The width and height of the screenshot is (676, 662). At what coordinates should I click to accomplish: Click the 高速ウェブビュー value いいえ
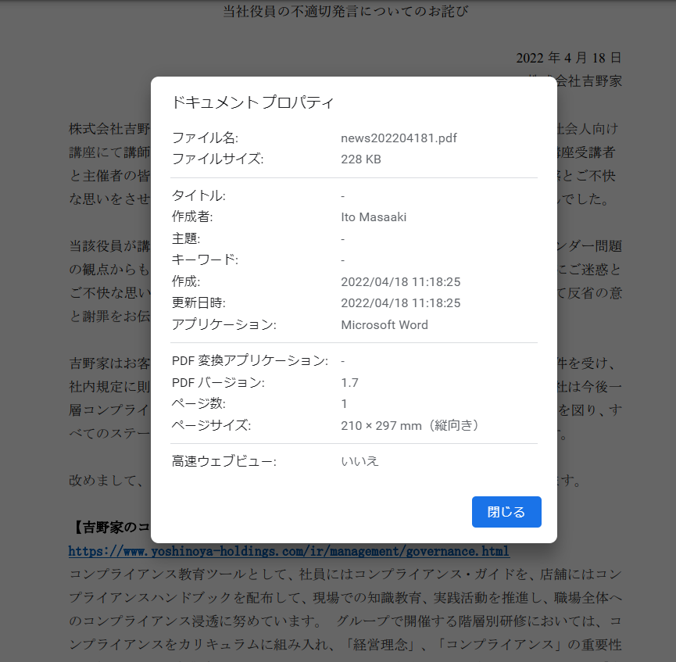(359, 461)
